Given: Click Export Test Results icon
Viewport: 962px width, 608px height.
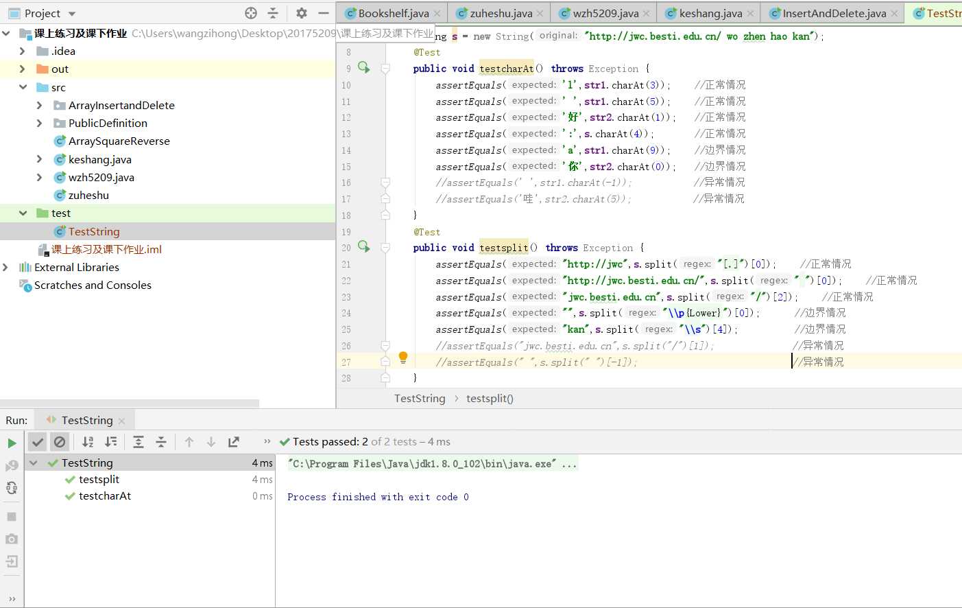Looking at the screenshot, I should click(234, 442).
